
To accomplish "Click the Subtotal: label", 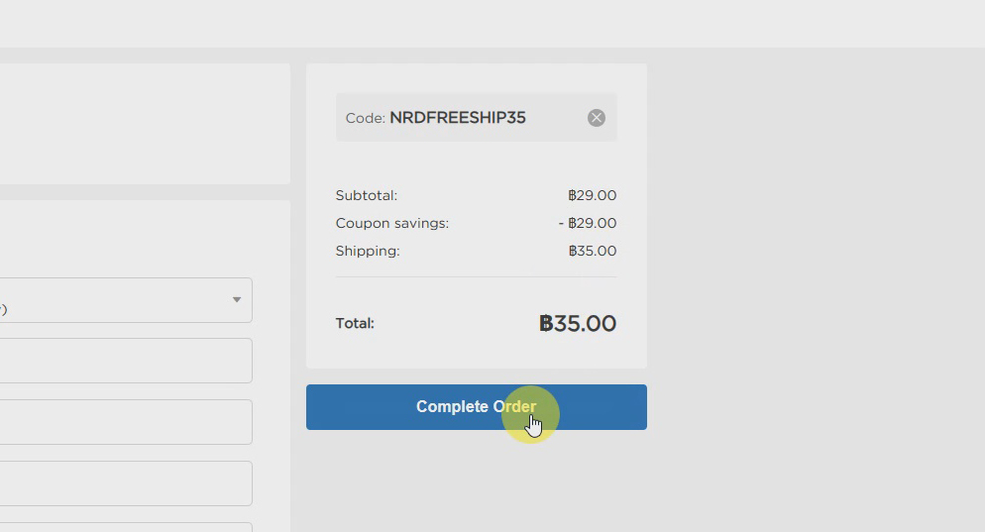I will click(x=367, y=195).
